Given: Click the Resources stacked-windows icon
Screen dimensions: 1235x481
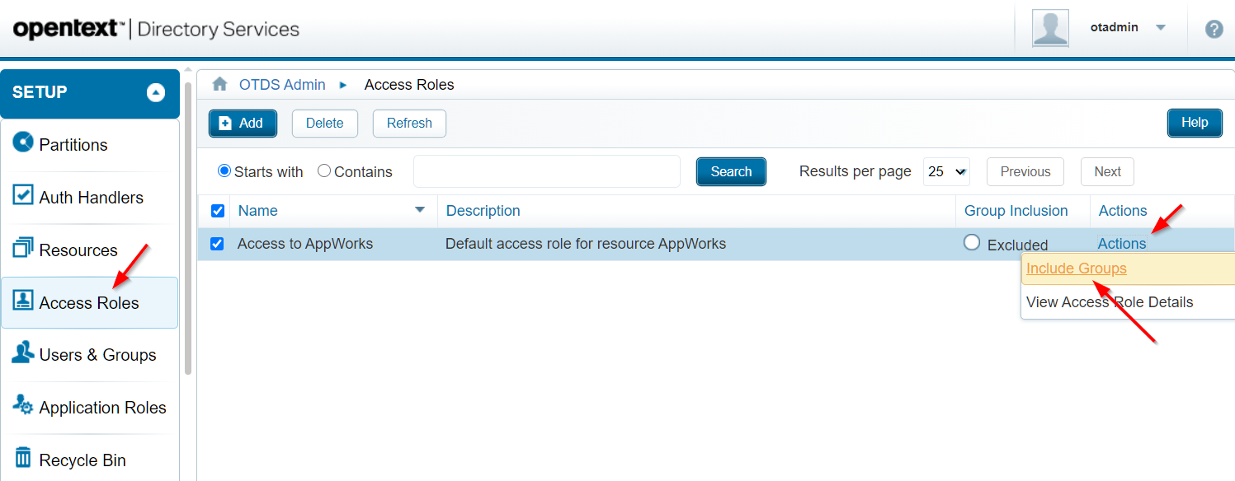Looking at the screenshot, I should [x=23, y=248].
